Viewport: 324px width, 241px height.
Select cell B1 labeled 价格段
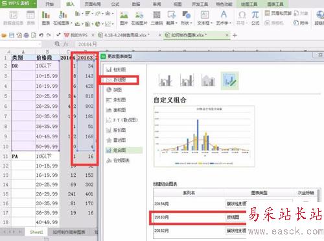tap(47, 58)
